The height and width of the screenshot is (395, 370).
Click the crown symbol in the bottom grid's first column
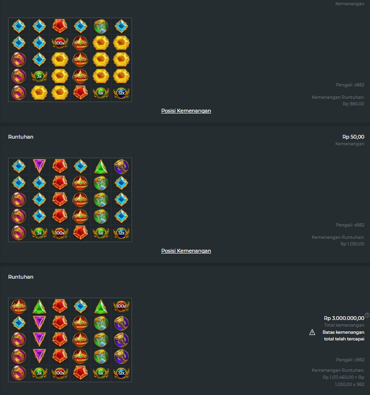19,306
